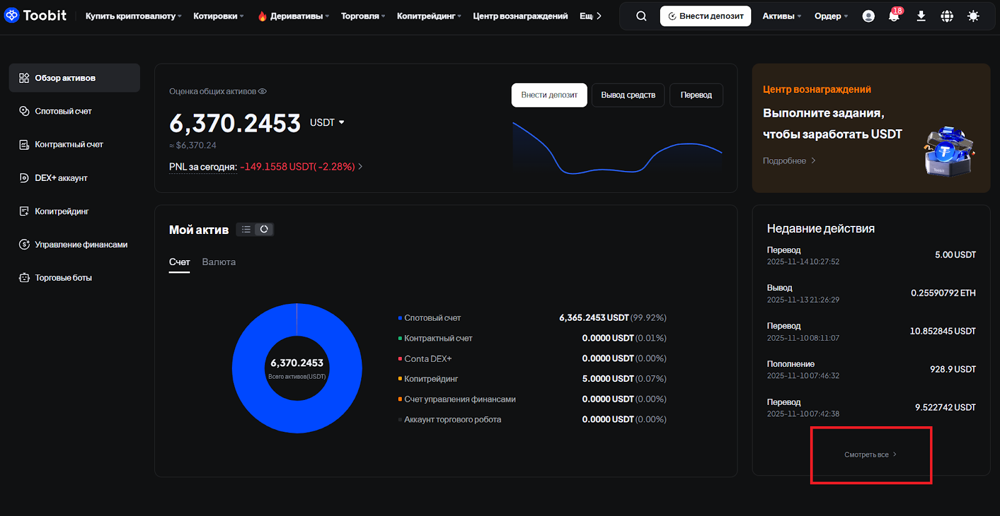Switch Мой актив to donut chart view
Viewport: 1000px width, 516px height.
click(264, 230)
